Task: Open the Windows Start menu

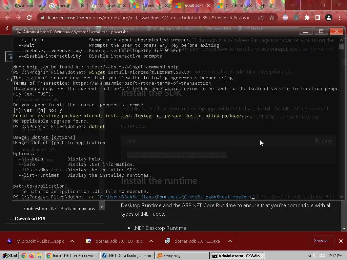Action: click(10, 256)
